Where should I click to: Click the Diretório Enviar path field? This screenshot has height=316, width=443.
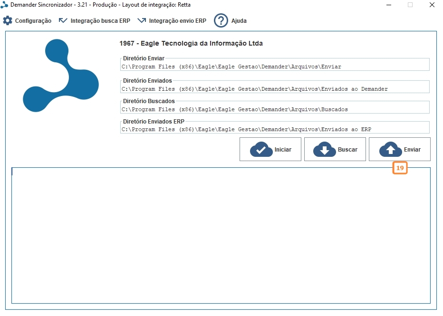(275, 67)
